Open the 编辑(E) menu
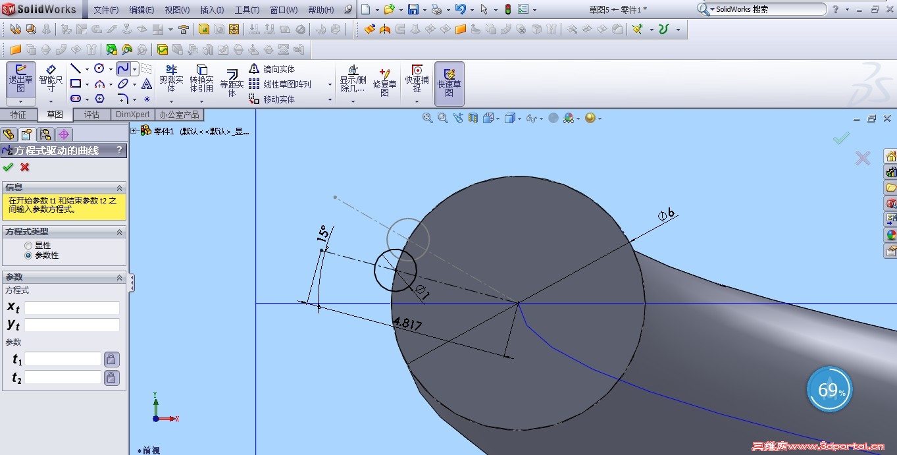This screenshot has height=455, width=897. (141, 10)
